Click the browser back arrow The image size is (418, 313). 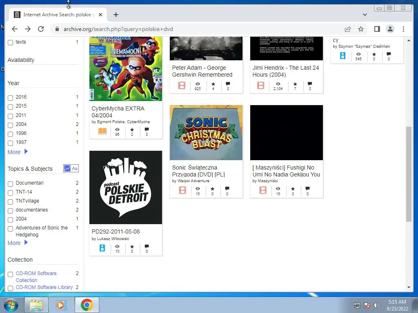pyautogui.click(x=15, y=29)
